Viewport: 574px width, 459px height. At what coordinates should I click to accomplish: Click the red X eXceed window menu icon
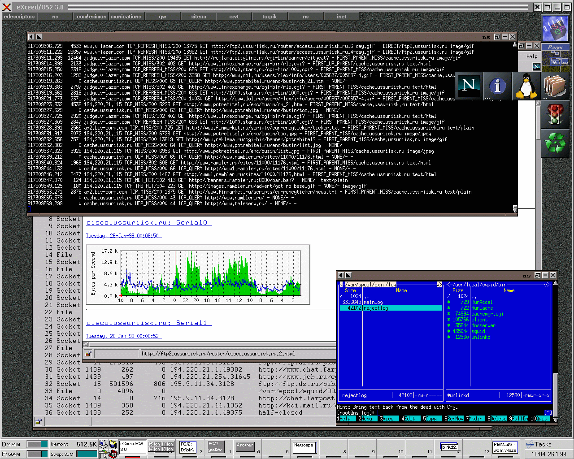coord(7,7)
